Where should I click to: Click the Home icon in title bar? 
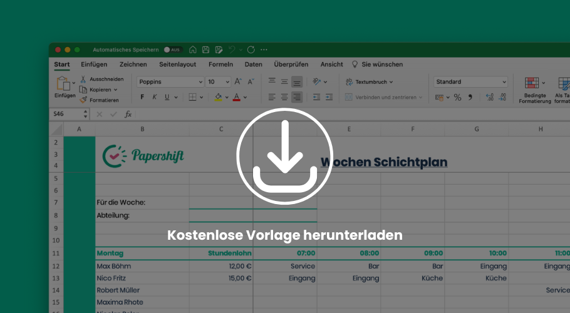(193, 49)
